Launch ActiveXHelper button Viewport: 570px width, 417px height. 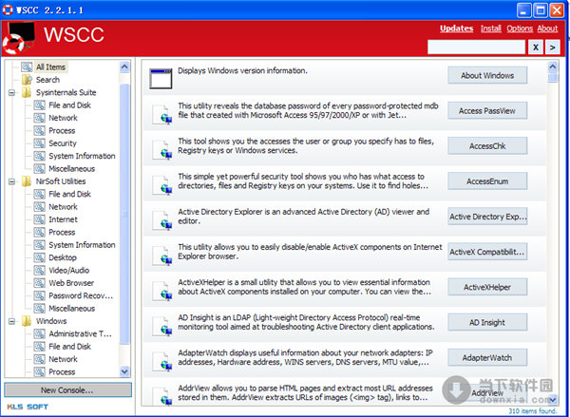pos(487,287)
